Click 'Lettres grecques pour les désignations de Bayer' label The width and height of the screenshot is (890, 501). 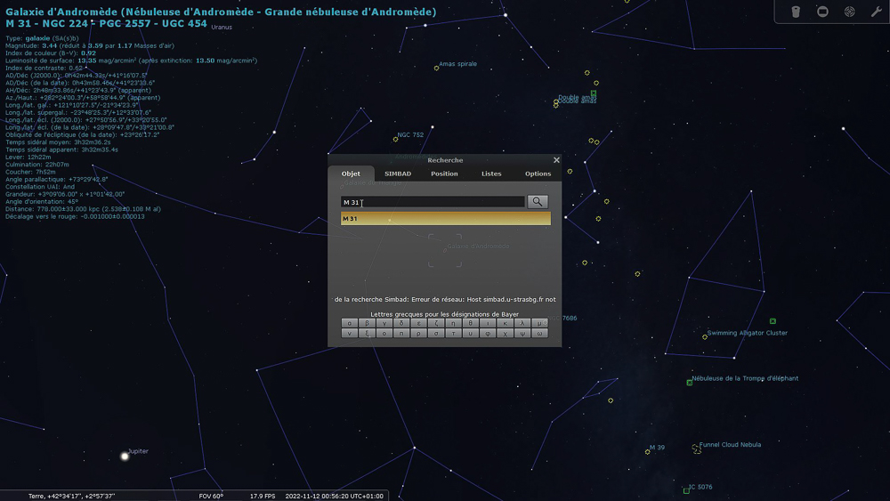(444, 314)
